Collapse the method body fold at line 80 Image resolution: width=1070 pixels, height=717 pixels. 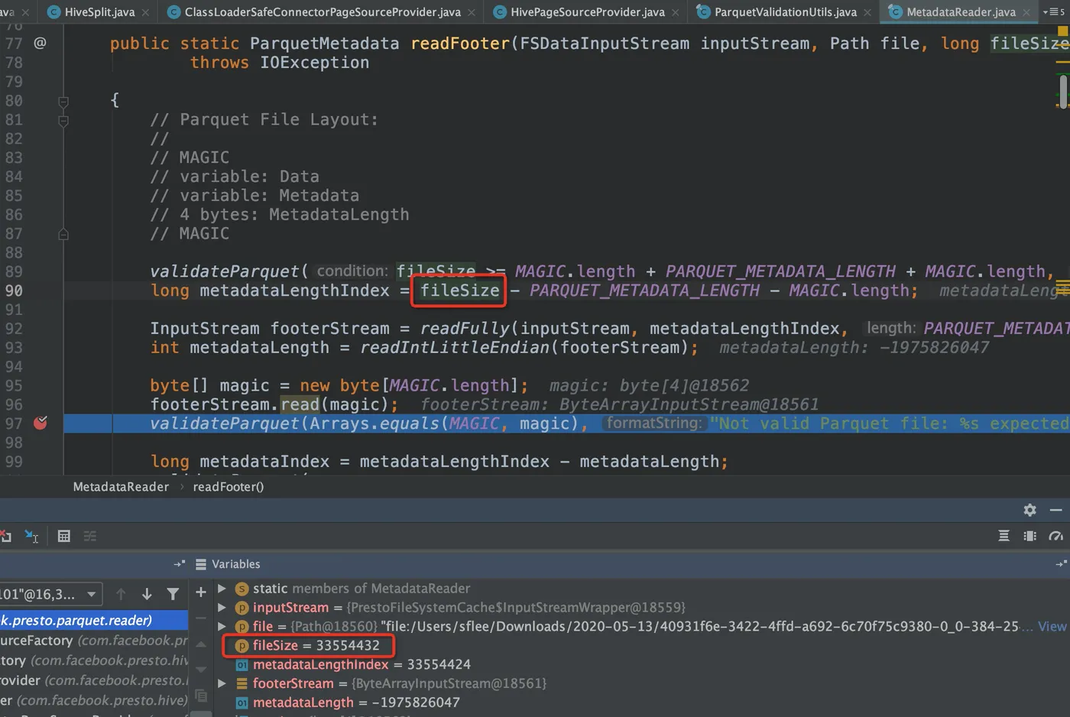[x=63, y=101]
